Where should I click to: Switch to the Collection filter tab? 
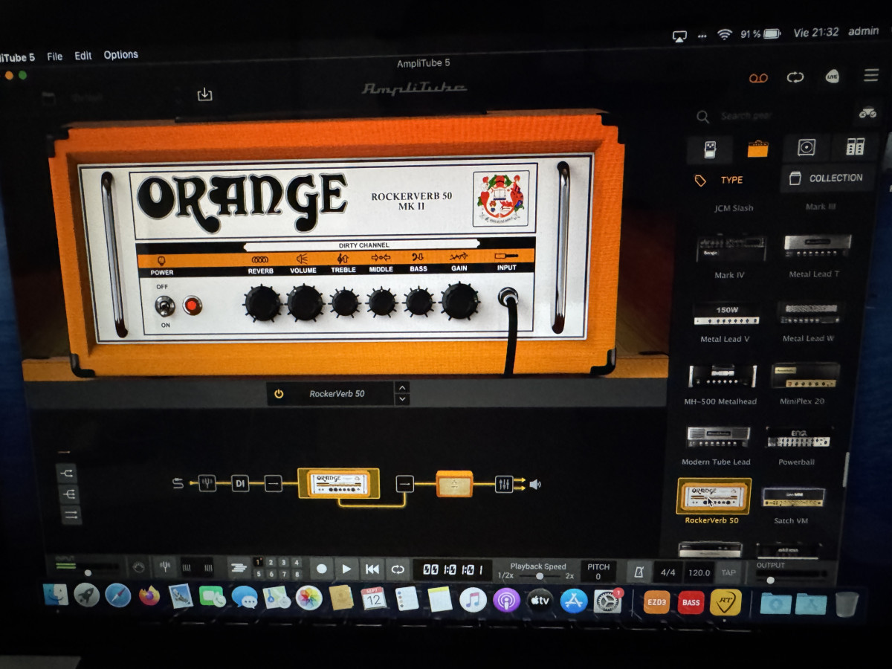(x=827, y=178)
